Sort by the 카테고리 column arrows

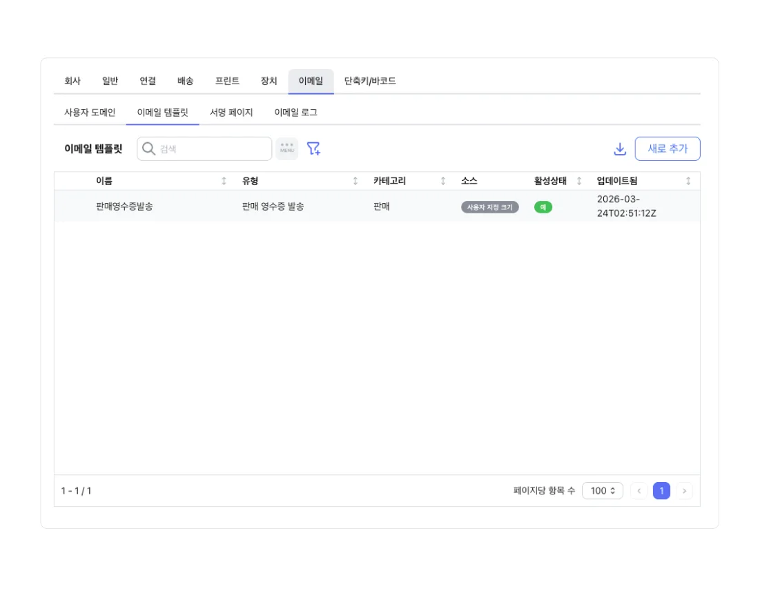coord(442,180)
